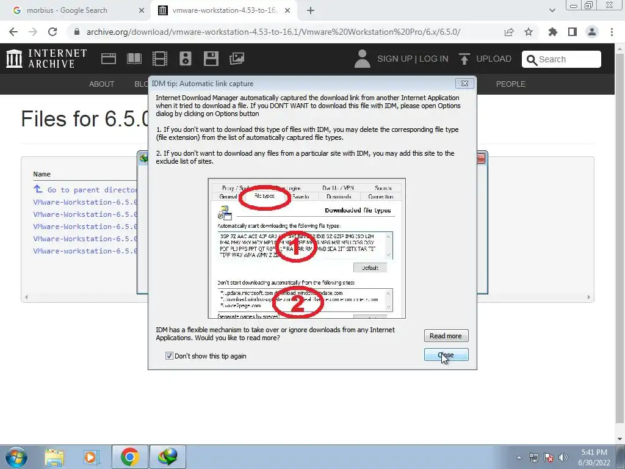Click the page scrollbar down arrow
The width and height of the screenshot is (625, 469).
point(620,439)
